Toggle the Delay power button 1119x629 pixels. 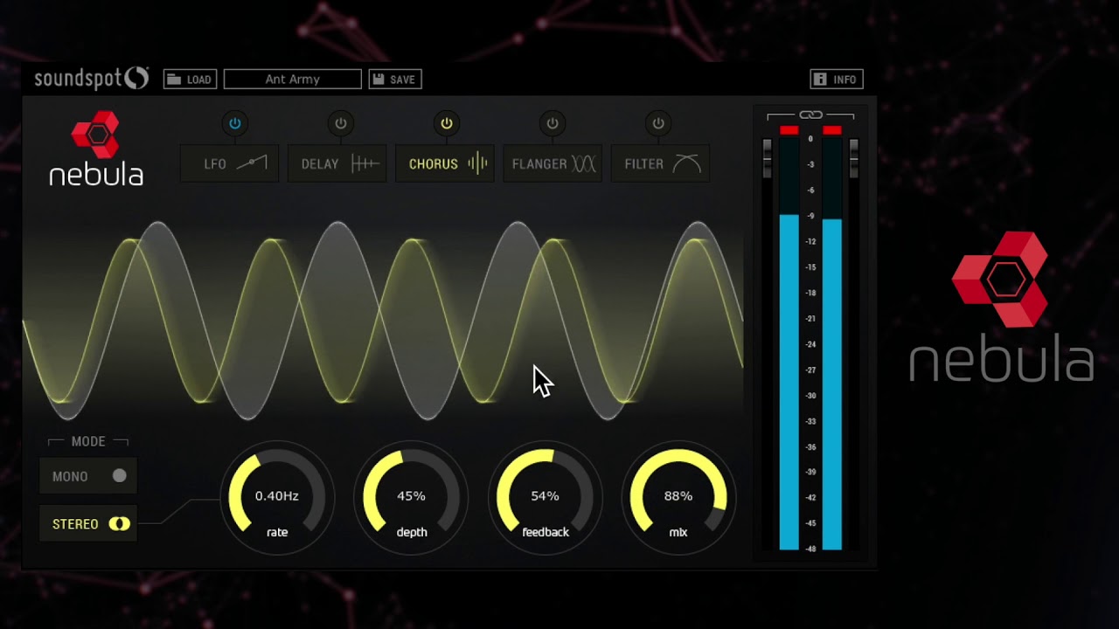341,123
